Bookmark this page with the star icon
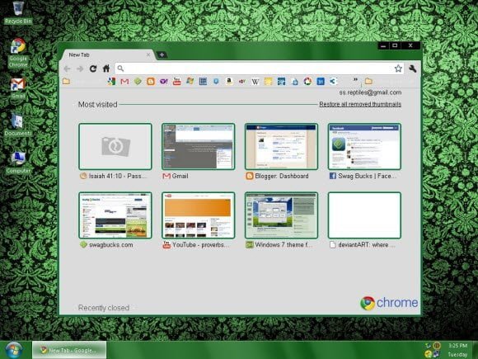 pos(398,68)
